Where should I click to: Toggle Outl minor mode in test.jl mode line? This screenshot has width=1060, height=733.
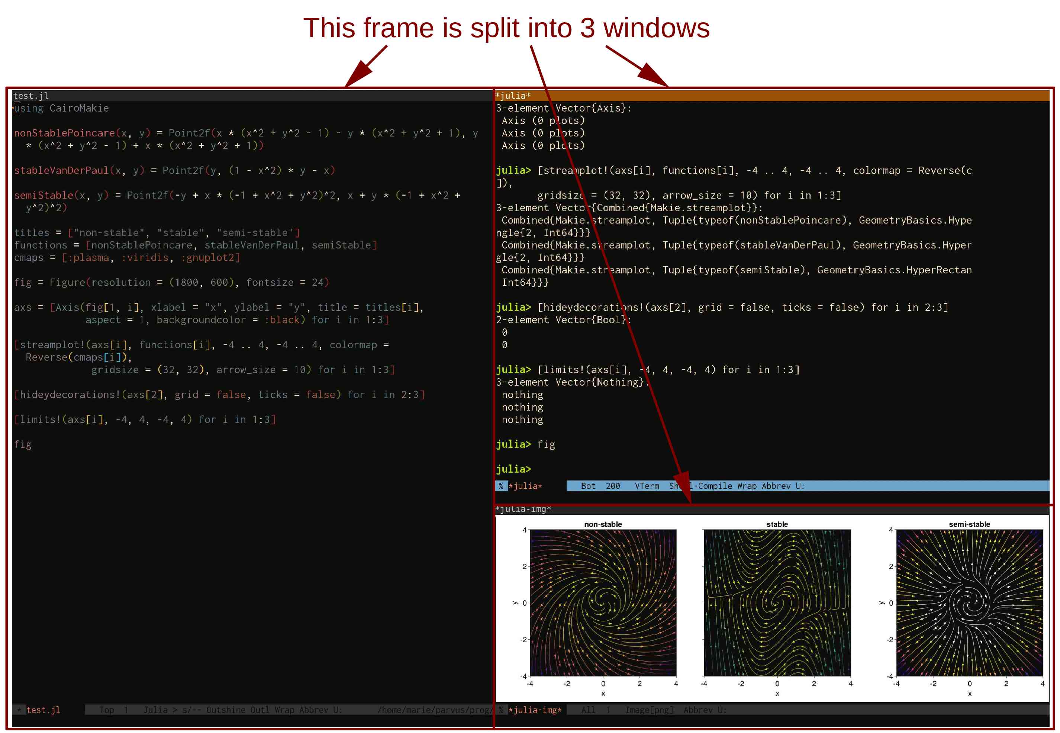(x=260, y=710)
